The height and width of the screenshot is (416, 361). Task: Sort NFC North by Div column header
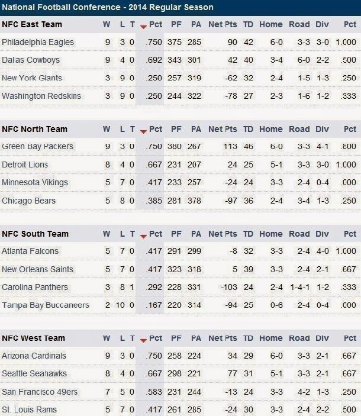tap(322, 129)
